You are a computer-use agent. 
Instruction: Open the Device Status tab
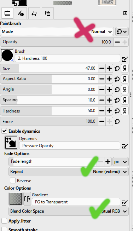[21, 13]
